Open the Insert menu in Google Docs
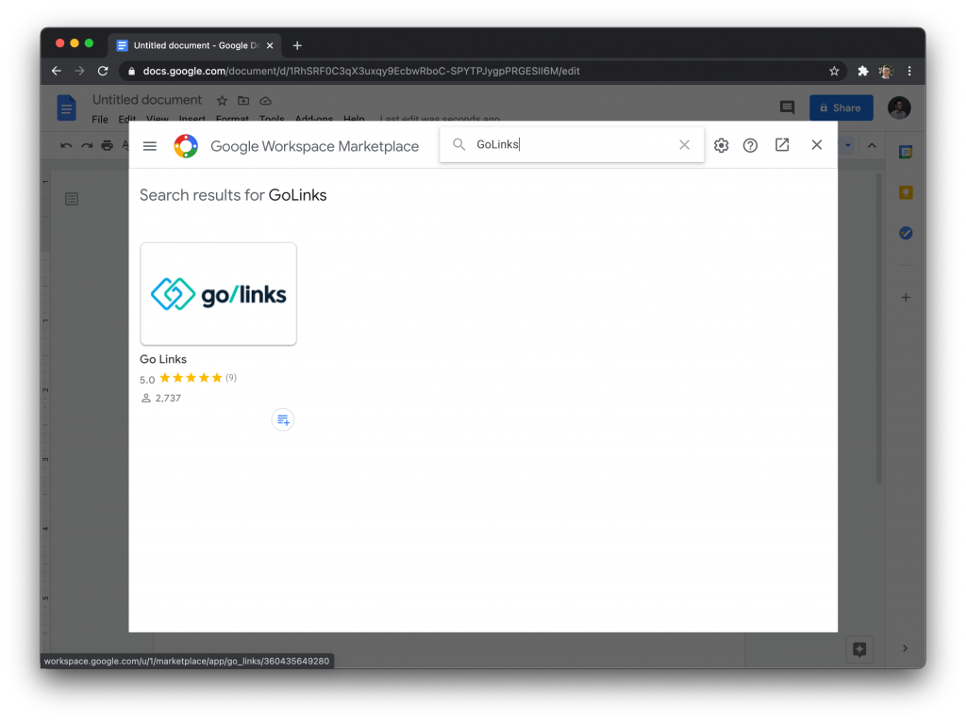Viewport: 966px width, 722px height. tap(192, 119)
